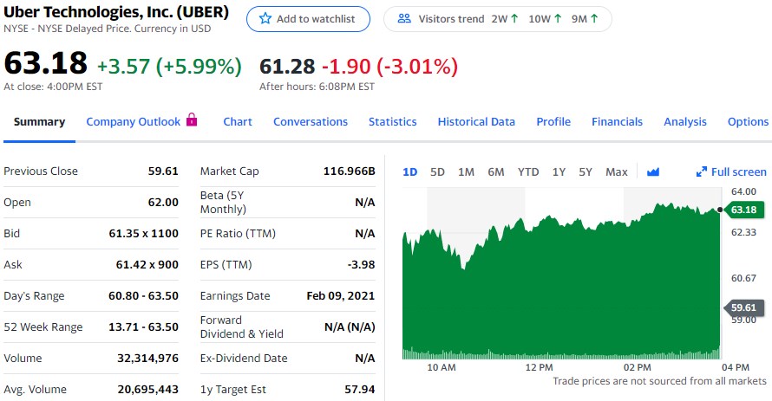Click the -1.90 (-3.01%) after hours change

(x=390, y=67)
